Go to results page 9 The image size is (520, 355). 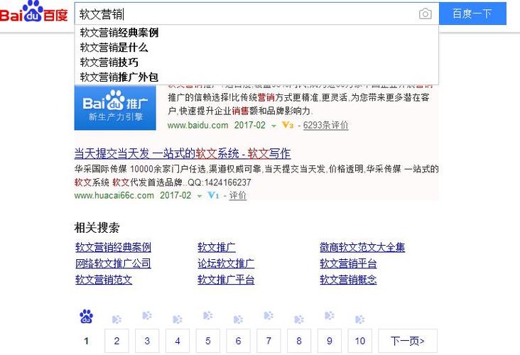click(x=330, y=341)
